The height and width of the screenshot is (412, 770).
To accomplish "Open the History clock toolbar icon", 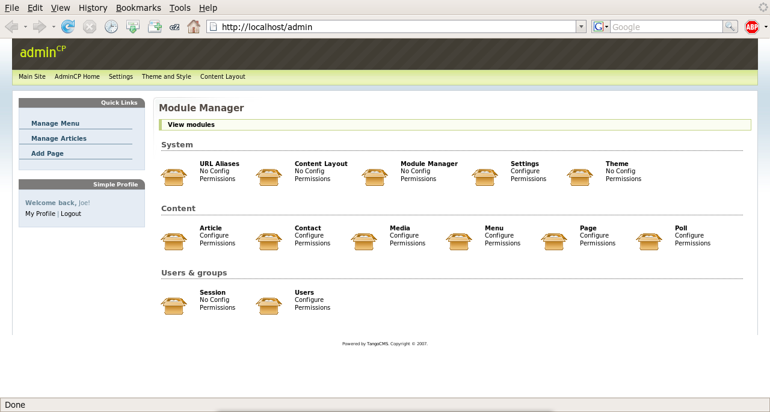I will (x=111, y=26).
